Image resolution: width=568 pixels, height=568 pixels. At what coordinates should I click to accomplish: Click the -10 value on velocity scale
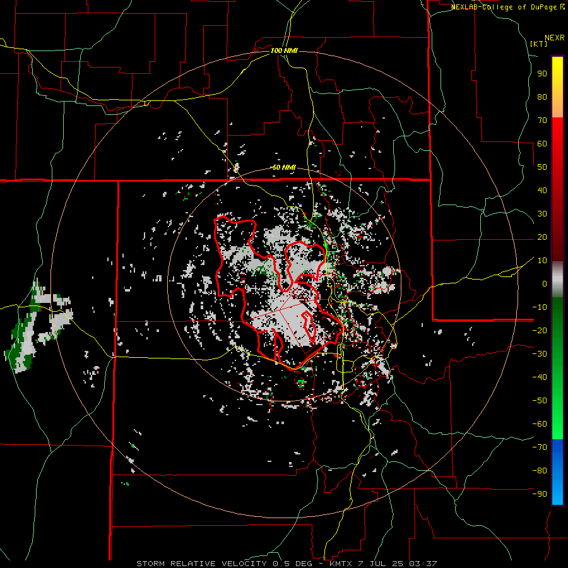540,307
